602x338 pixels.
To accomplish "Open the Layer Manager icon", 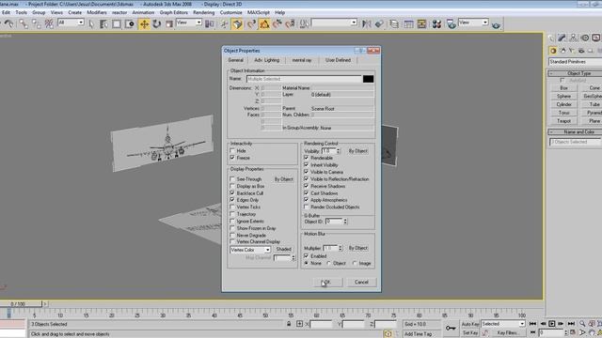I will point(394,24).
